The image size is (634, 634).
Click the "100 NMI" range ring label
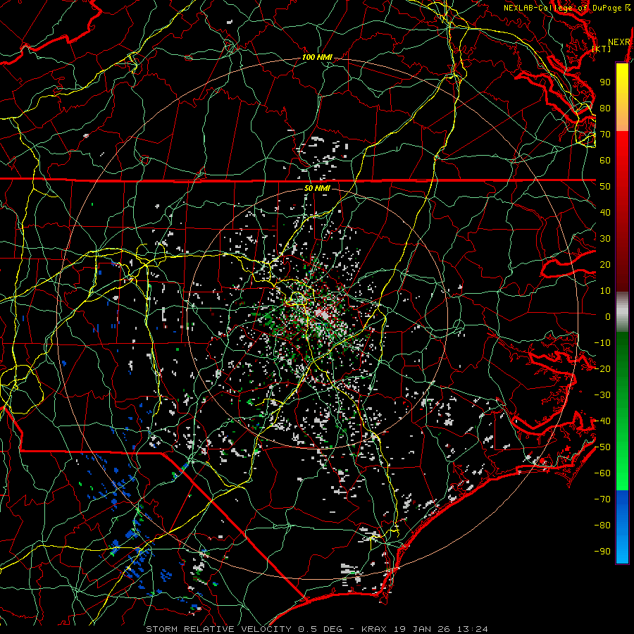[317, 58]
